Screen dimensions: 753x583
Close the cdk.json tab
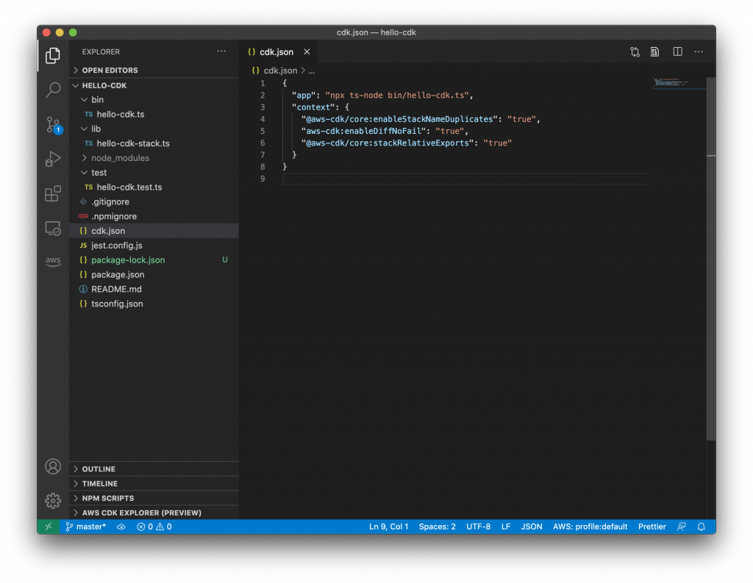(x=307, y=52)
